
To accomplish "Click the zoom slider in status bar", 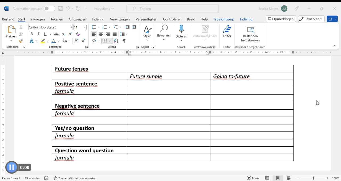I will pyautogui.click(x=313, y=178).
